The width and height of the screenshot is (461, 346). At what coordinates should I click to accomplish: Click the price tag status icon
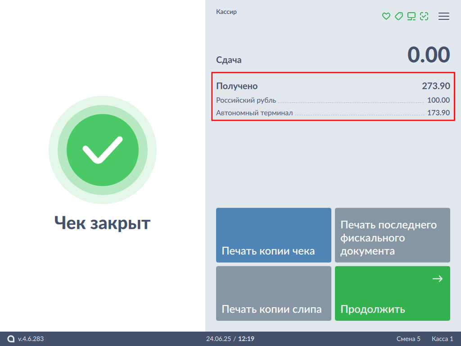pyautogui.click(x=398, y=16)
